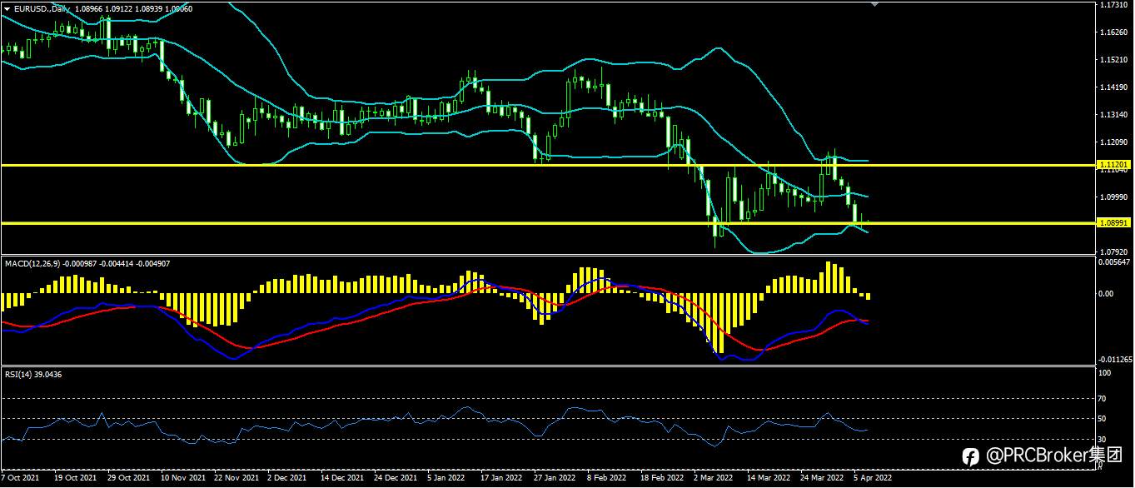This screenshot has height=488, width=1135.
Task: Click the -0.011265 MACD scale value
Action: tap(1115, 360)
